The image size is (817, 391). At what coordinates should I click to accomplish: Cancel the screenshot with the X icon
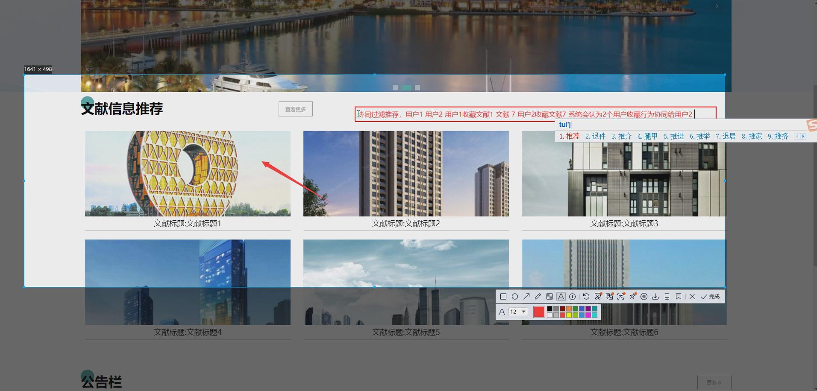point(692,297)
